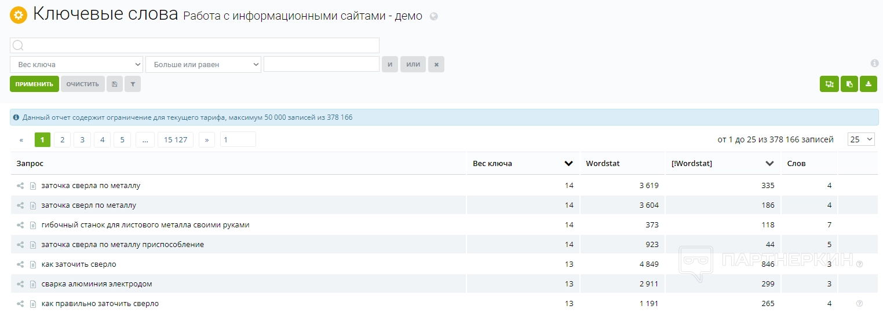883x313 pixels.
Task: Click the share icon for как правильно заточить сверло
Action: point(20,304)
